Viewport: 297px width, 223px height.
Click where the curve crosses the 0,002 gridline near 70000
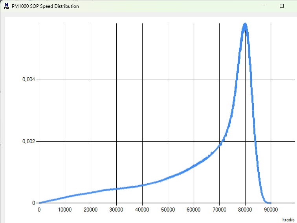click(x=222, y=141)
